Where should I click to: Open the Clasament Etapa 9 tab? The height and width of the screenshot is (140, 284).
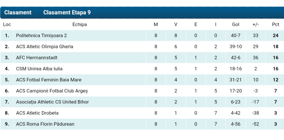coord(67,12)
